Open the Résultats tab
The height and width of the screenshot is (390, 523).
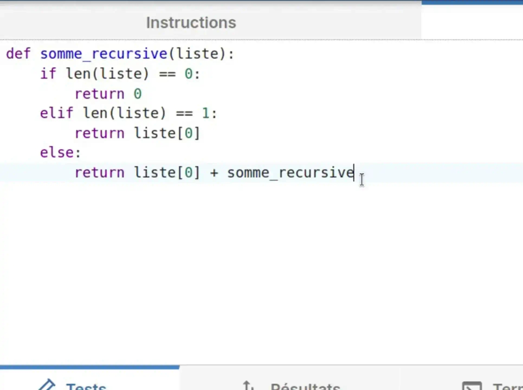305,386
